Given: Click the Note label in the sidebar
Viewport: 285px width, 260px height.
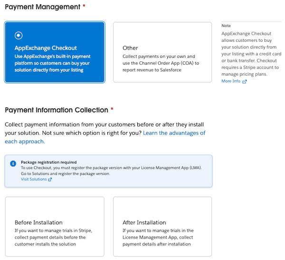Looking at the screenshot, I should click(x=226, y=26).
